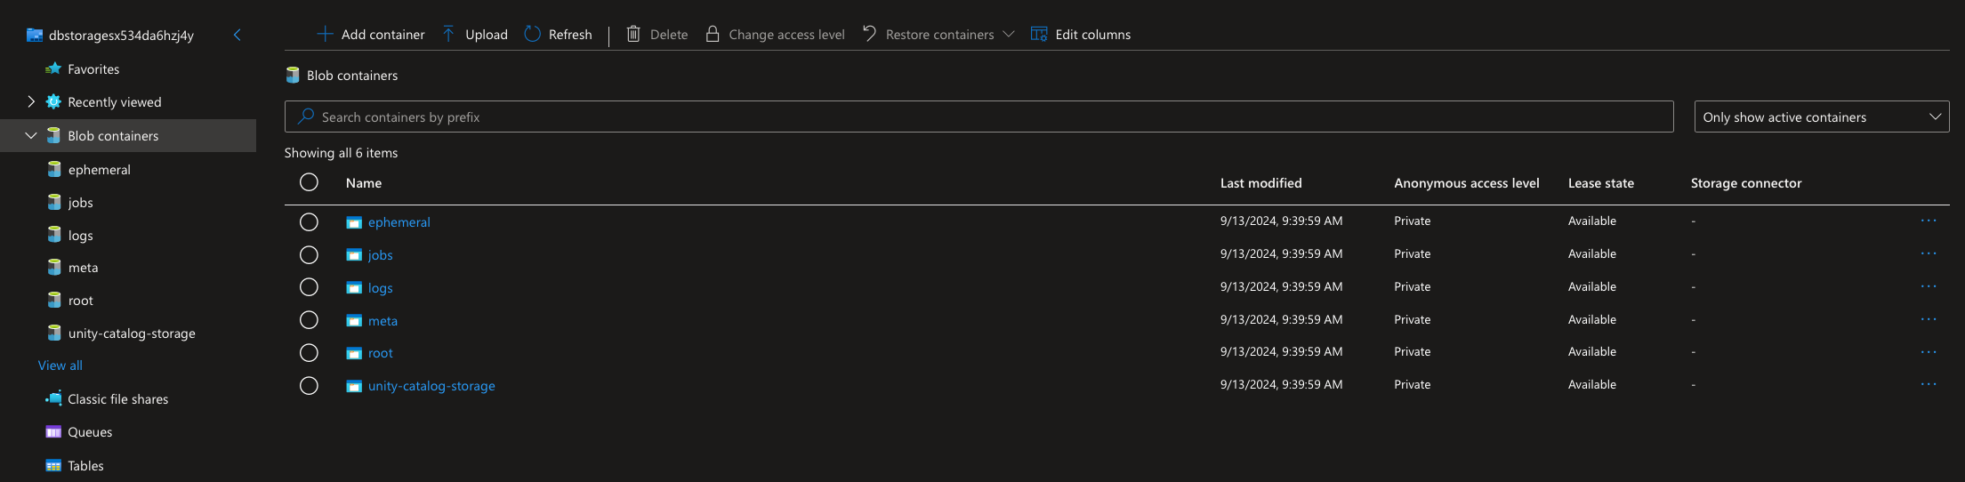Click the Refresh circular arrow icon
This screenshot has width=1965, height=482.
click(x=532, y=34)
